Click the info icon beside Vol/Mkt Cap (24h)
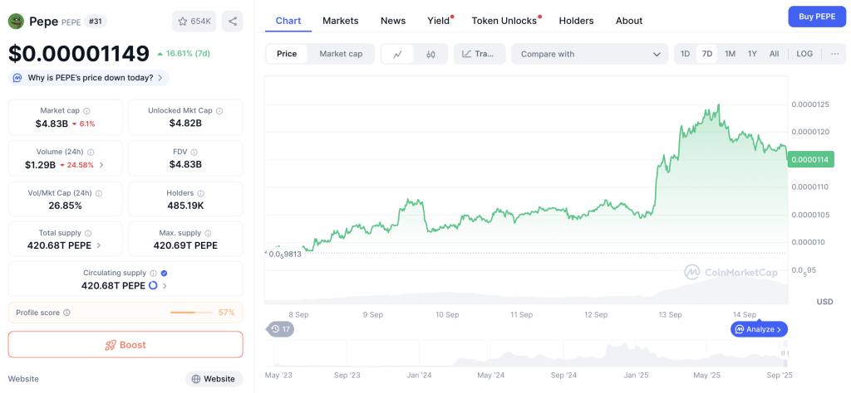The height and width of the screenshot is (393, 851). click(99, 193)
